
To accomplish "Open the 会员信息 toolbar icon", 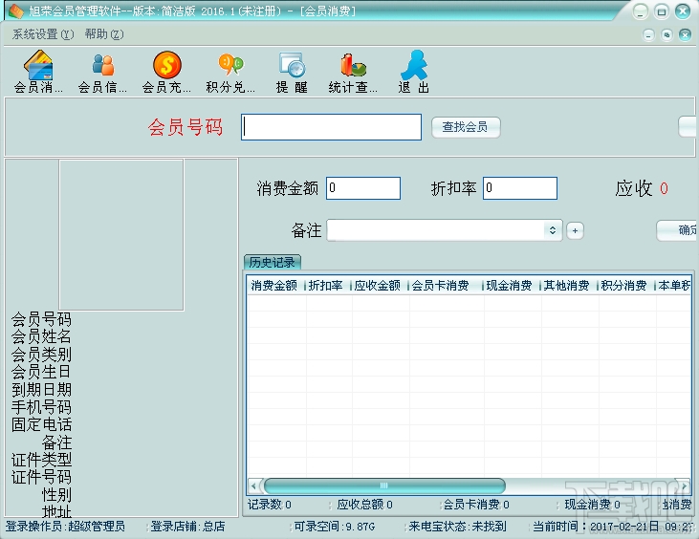I will point(102,72).
